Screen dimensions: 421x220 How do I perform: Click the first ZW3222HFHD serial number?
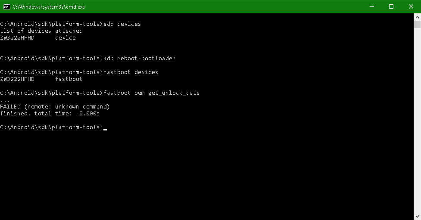pyautogui.click(x=17, y=38)
